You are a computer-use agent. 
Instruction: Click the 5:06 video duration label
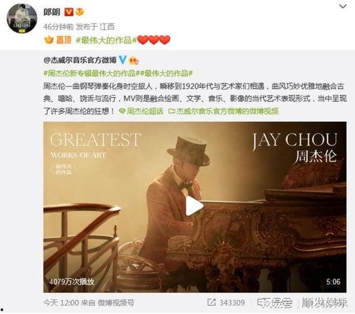(333, 281)
